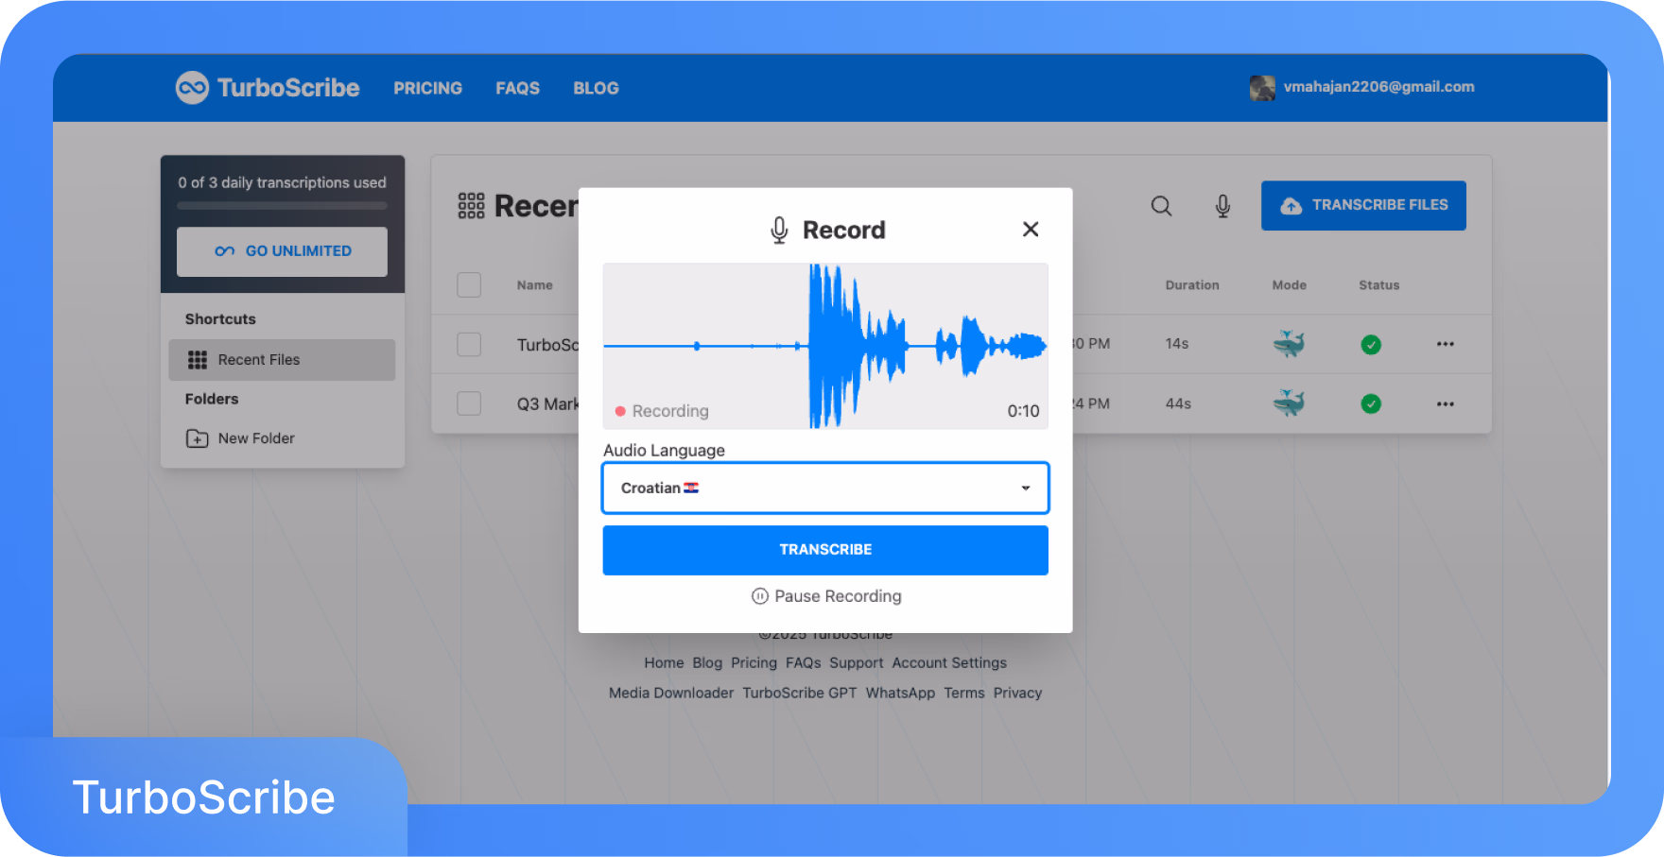Viewport: 1664px width, 857px height.
Task: Click the 14s duration value
Action: [x=1177, y=344]
